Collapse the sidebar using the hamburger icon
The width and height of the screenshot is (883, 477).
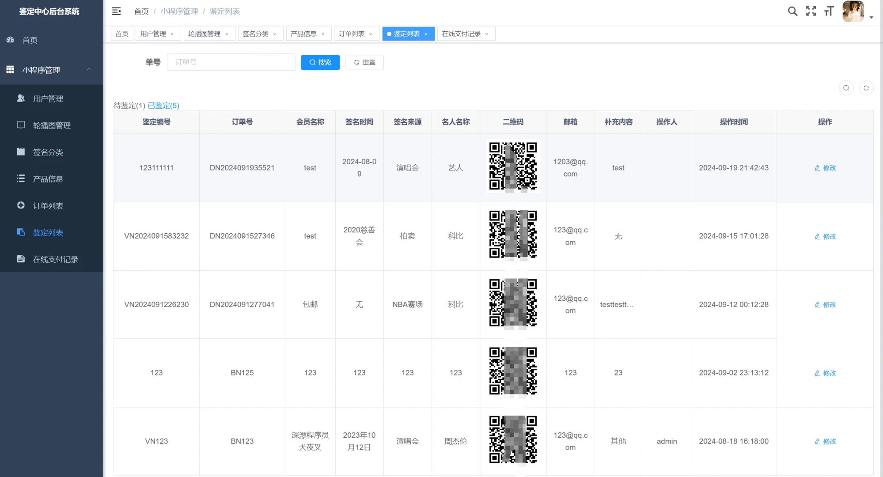tap(116, 11)
